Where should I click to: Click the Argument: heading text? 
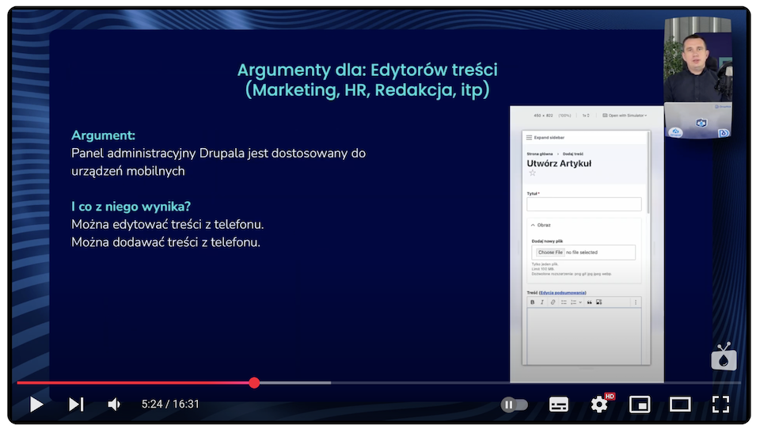tap(103, 135)
